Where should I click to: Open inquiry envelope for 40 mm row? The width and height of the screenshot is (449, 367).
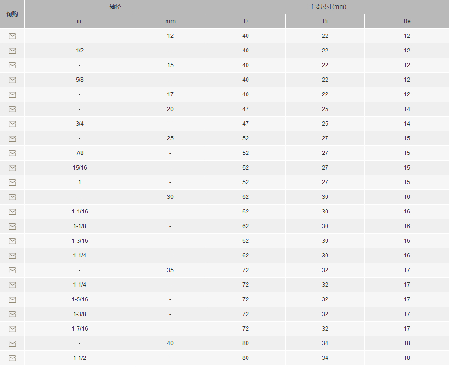[x=12, y=343]
